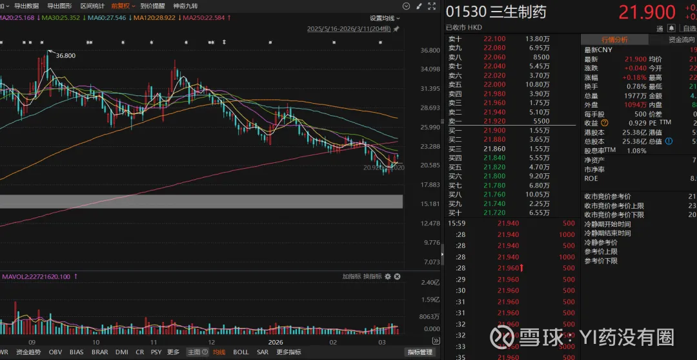Click the 15:59 trade tick row
Screen dimensions: 697x360
click(511, 223)
